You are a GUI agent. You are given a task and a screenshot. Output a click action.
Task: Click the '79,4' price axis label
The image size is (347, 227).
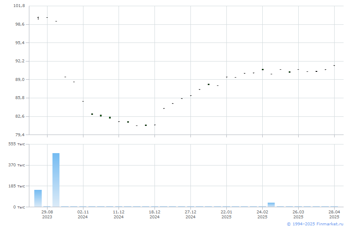pyautogui.click(x=20, y=135)
